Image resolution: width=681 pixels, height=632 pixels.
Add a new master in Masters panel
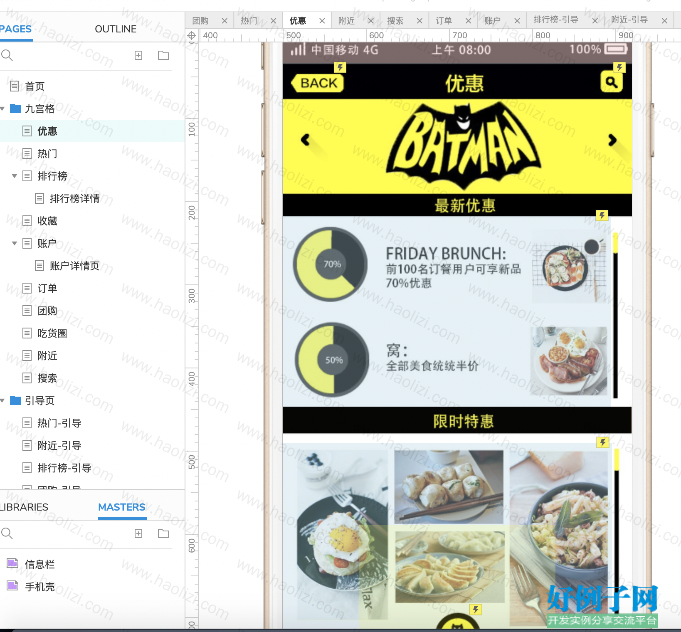(138, 533)
